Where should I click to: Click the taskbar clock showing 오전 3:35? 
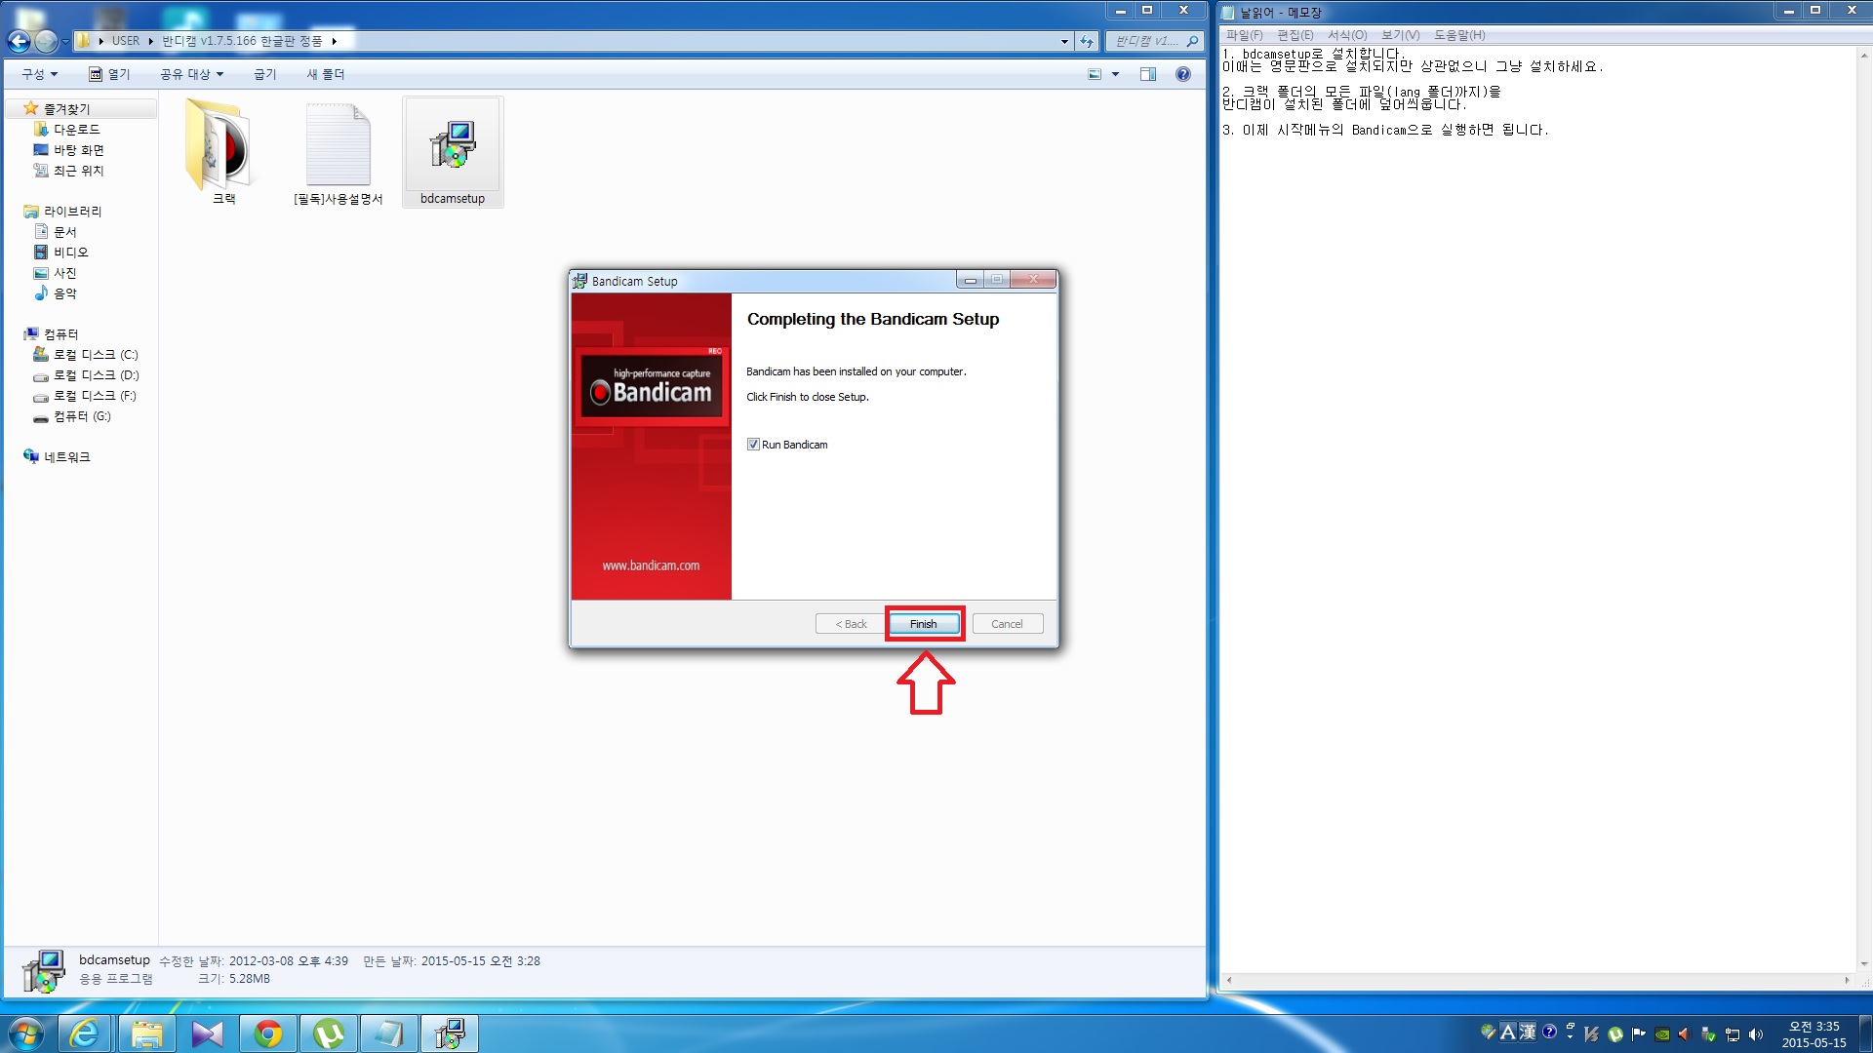(x=1813, y=1033)
